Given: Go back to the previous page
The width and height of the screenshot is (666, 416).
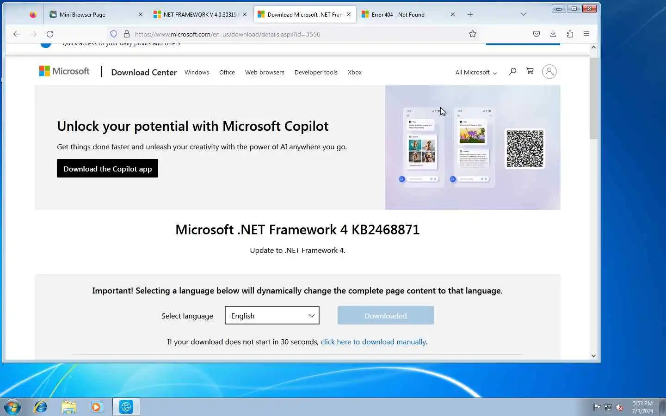Looking at the screenshot, I should click(x=17, y=34).
